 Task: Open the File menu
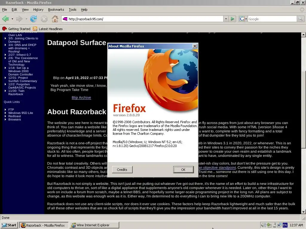4,10
